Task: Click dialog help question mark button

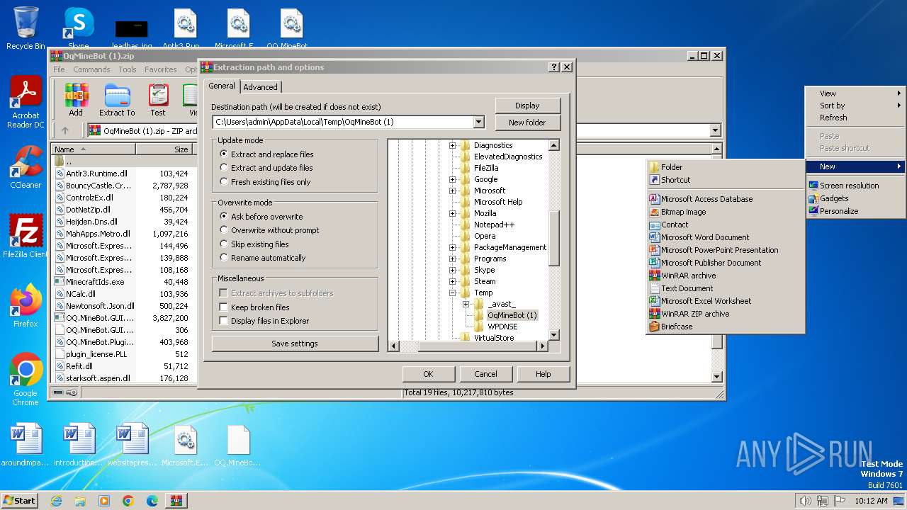Action: 554,67
